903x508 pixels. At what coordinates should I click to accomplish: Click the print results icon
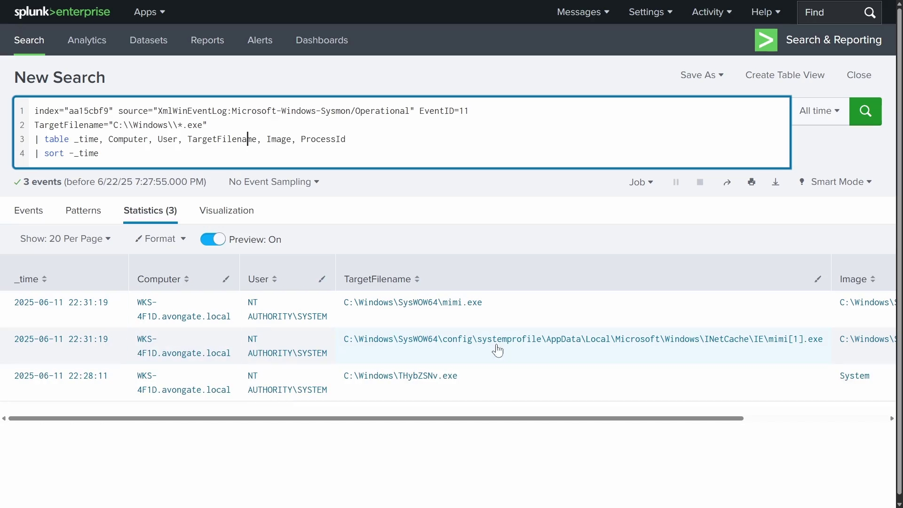752,183
